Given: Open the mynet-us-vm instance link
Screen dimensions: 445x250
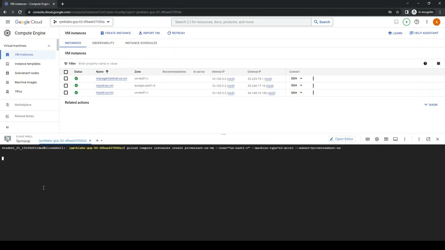Looking at the screenshot, I should pyautogui.click(x=105, y=93).
